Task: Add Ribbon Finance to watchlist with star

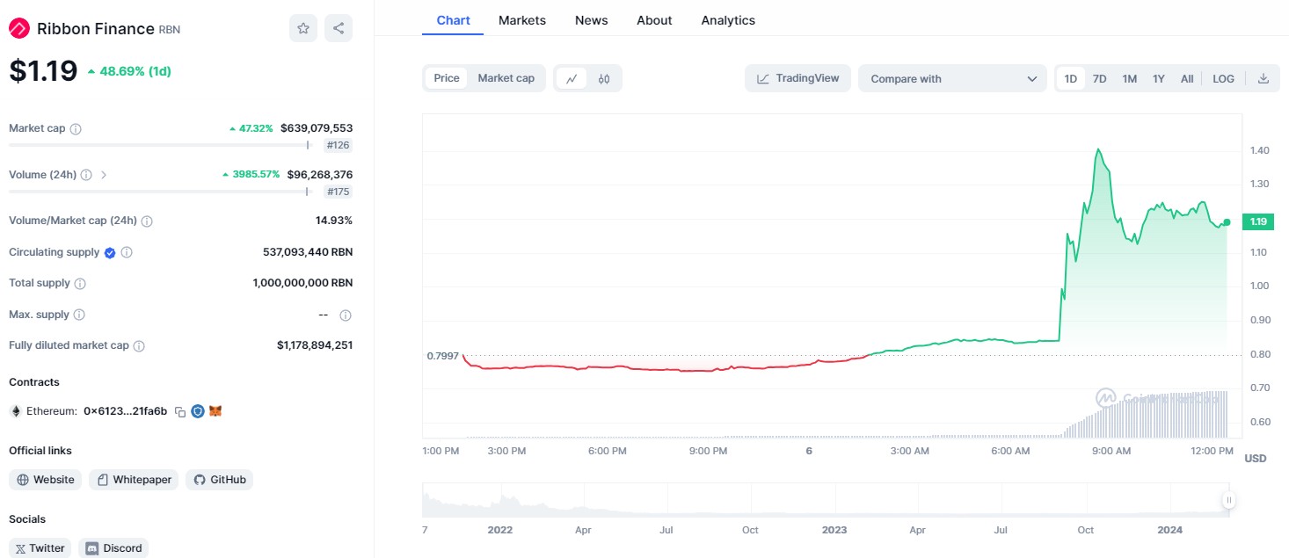Action: coord(303,28)
